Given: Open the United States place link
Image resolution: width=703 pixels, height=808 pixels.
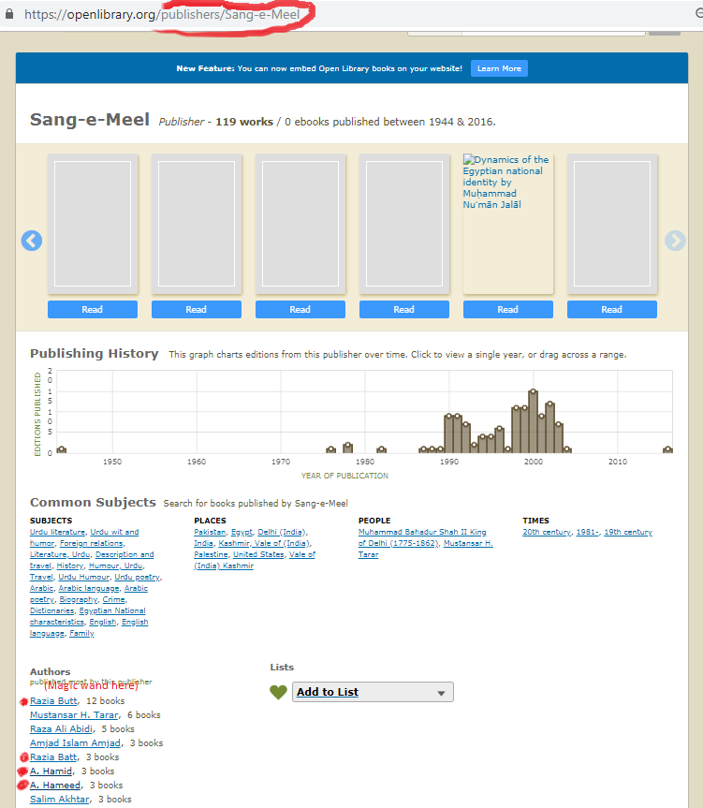Looking at the screenshot, I should (x=258, y=554).
